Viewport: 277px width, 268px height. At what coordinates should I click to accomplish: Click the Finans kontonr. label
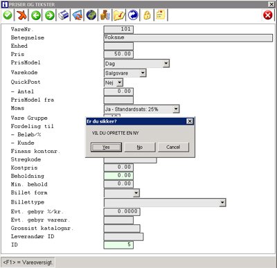(35, 151)
